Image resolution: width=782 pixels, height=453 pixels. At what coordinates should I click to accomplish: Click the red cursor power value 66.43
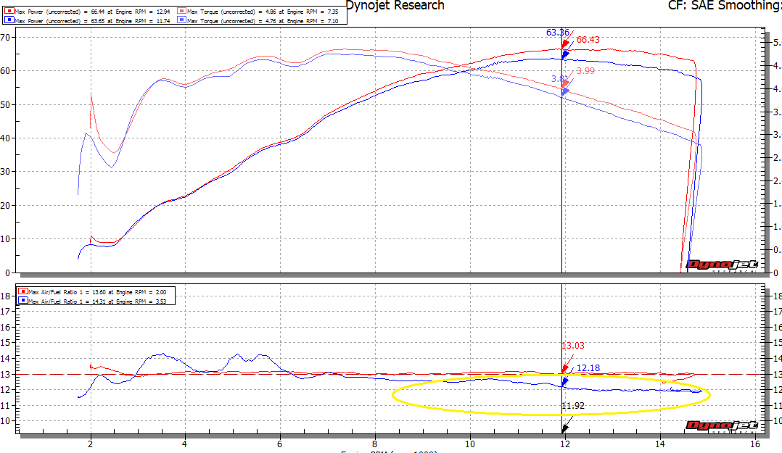point(588,40)
